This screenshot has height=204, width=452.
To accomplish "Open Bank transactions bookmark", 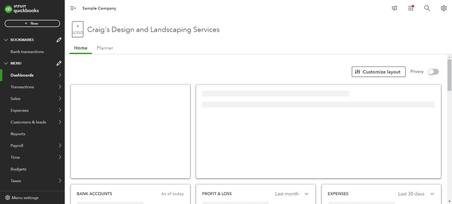I will [27, 52].
